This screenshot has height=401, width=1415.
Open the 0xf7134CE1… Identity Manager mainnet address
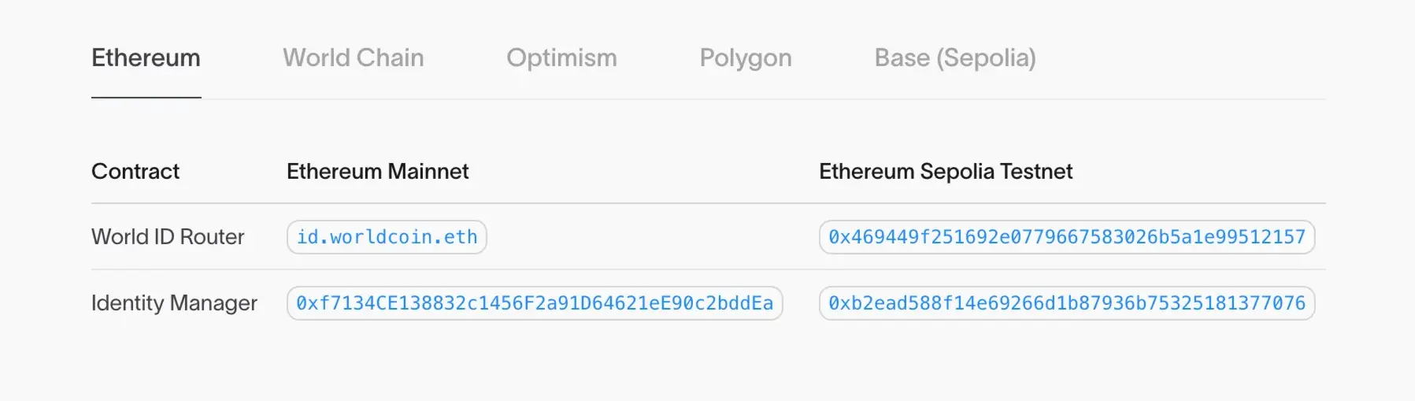(534, 303)
